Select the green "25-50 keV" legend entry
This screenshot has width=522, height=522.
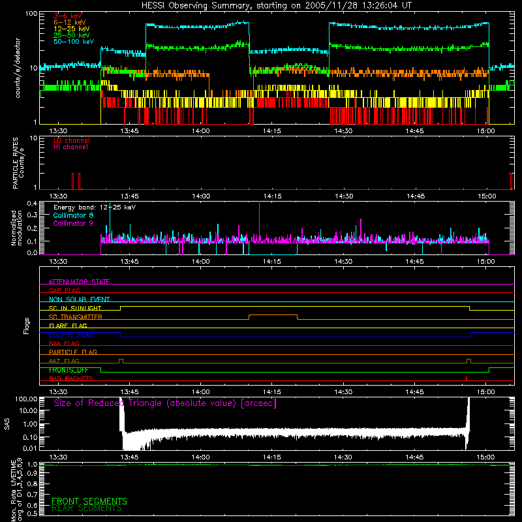click(x=72, y=35)
